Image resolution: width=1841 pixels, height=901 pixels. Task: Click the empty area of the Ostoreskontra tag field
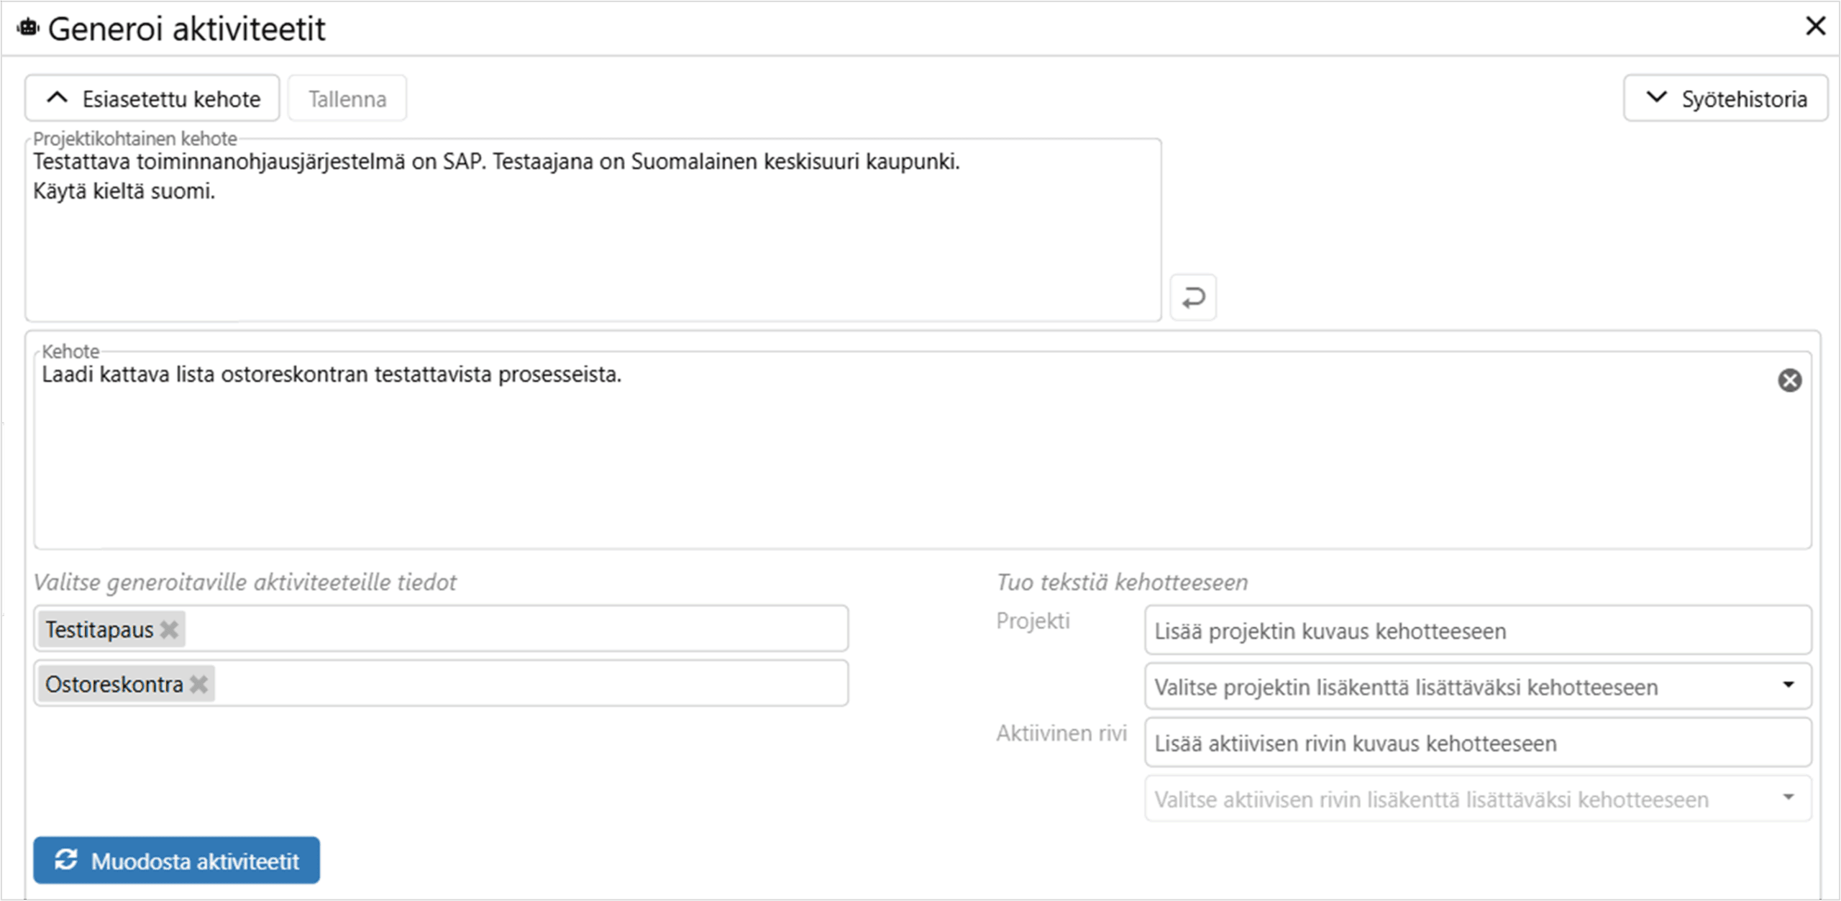532,684
